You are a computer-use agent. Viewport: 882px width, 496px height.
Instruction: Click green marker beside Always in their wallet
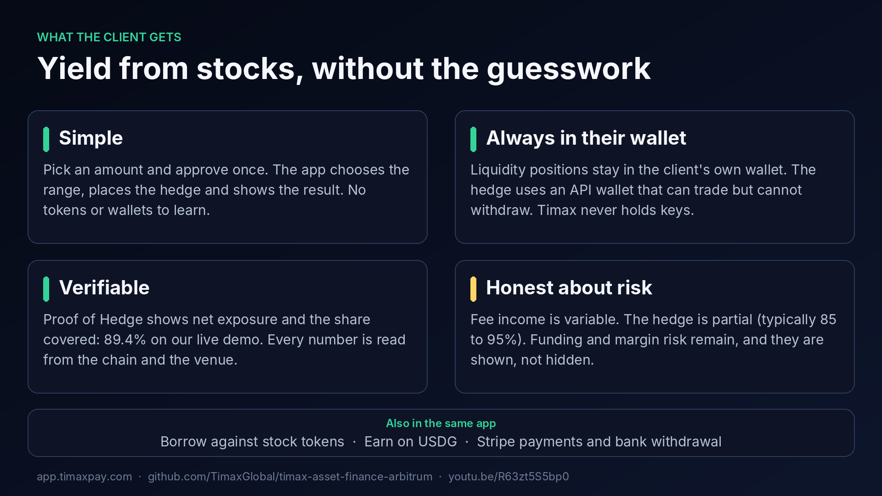[x=473, y=139]
